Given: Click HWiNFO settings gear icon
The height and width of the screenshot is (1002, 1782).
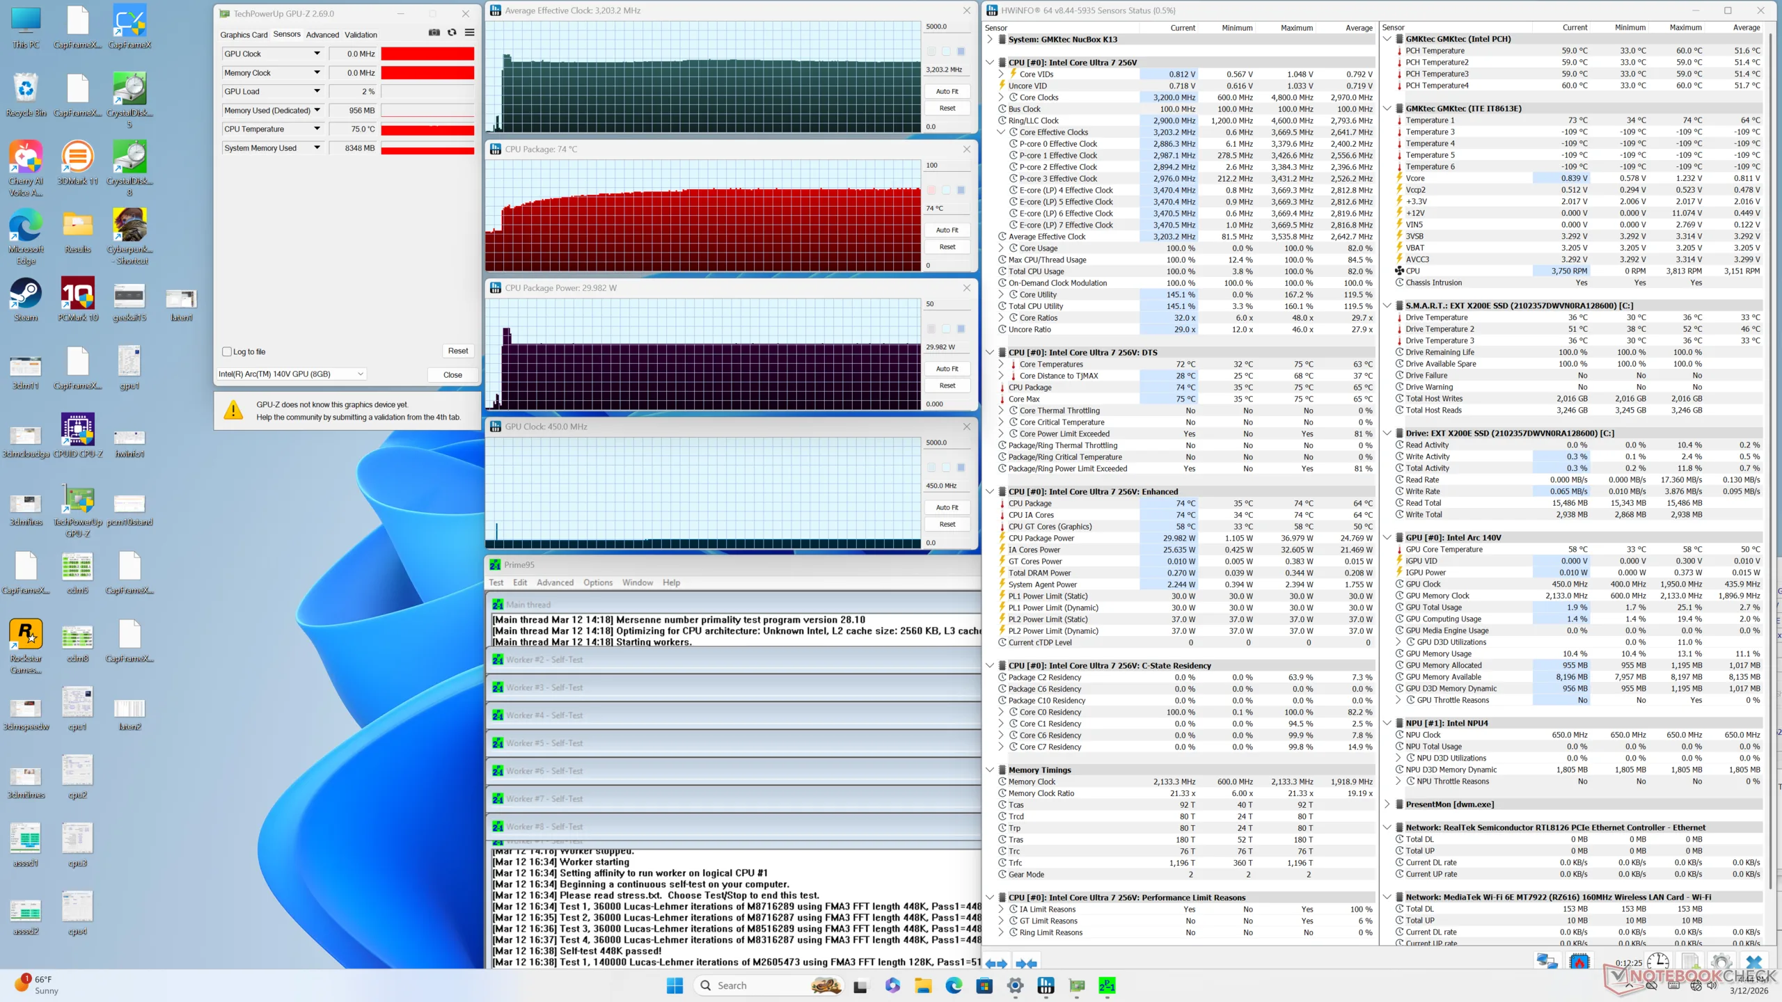Looking at the screenshot, I should [x=1721, y=962].
